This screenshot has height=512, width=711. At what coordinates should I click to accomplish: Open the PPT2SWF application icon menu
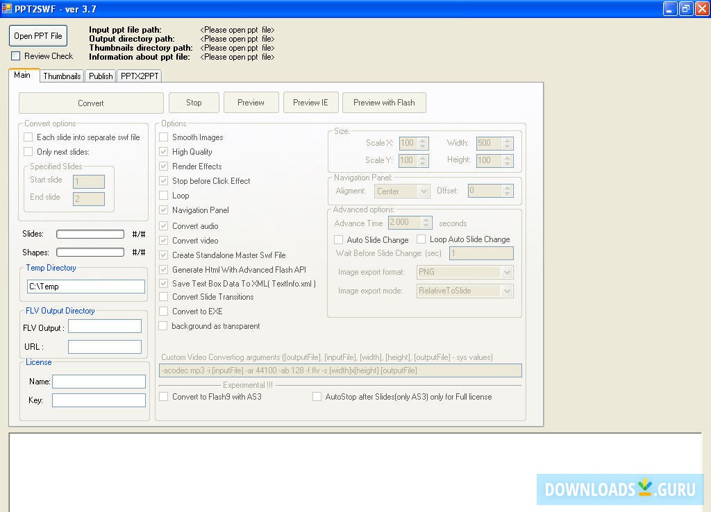coord(7,8)
